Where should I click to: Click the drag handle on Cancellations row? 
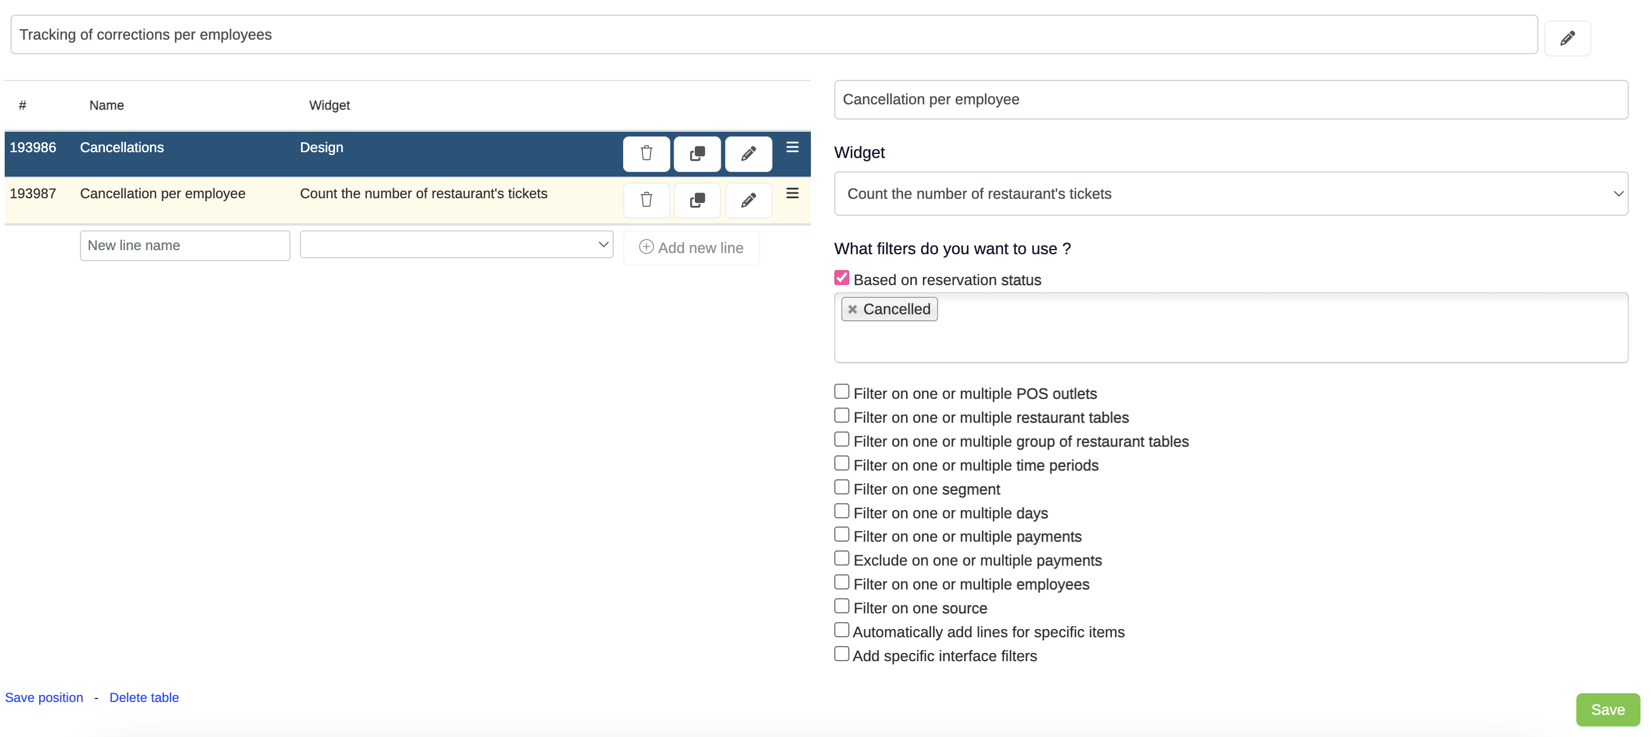(x=792, y=148)
